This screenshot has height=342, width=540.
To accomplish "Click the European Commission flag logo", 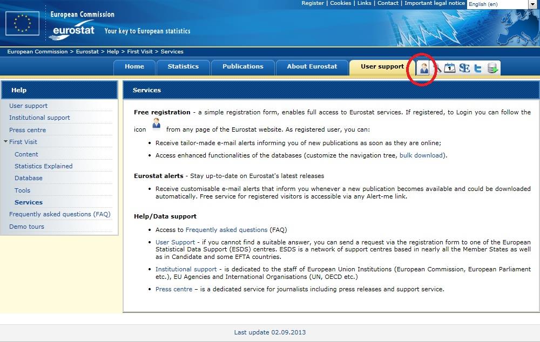I will (x=23, y=23).
